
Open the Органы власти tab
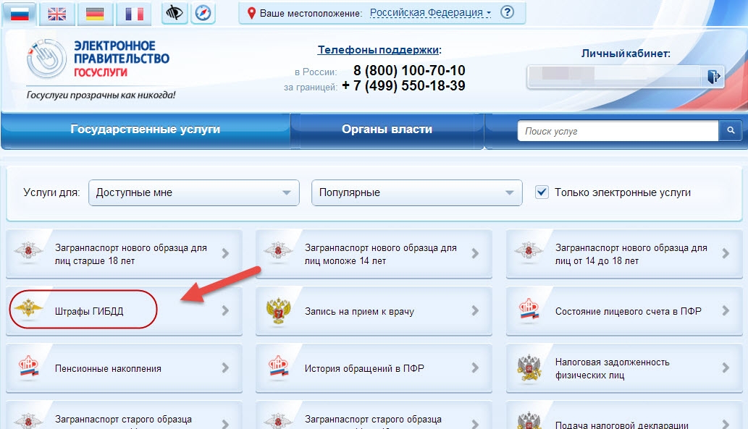tap(387, 129)
